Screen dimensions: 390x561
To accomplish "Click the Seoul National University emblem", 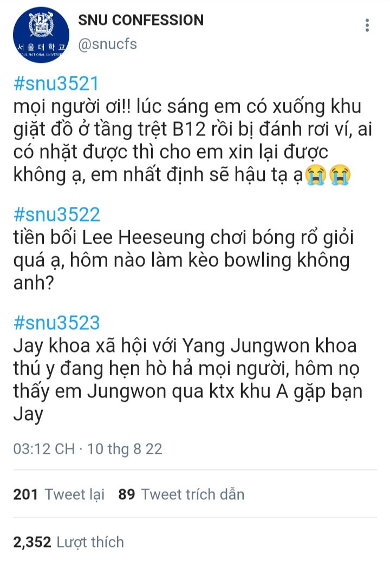I will pyautogui.click(x=41, y=24).
